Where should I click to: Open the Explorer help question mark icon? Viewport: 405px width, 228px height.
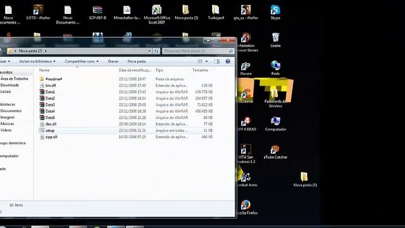[228, 61]
